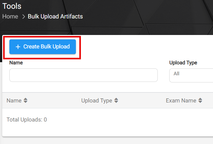
Task: Click the Create Bulk Upload button
Action: click(x=42, y=47)
